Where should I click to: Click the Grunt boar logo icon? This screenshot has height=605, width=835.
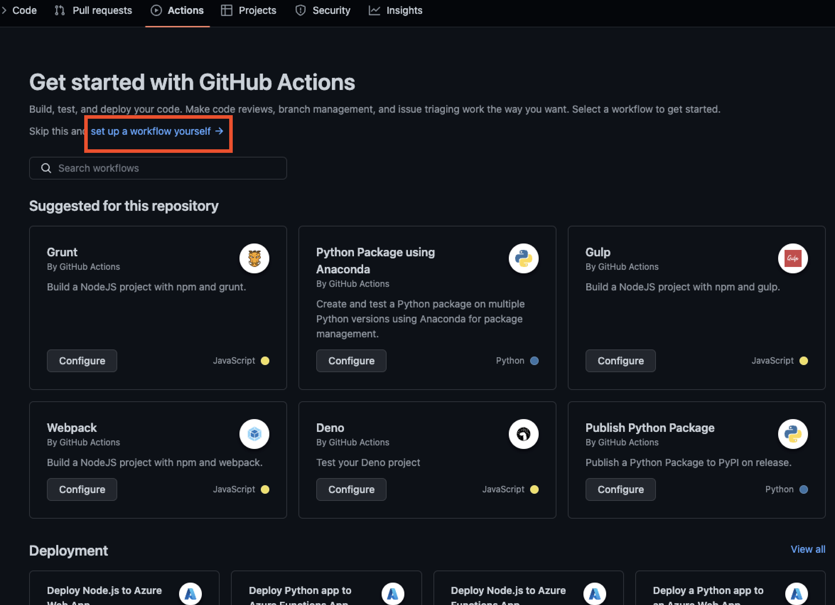pyautogui.click(x=254, y=258)
